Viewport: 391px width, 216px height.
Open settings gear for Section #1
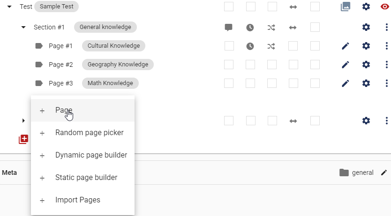[366, 27]
